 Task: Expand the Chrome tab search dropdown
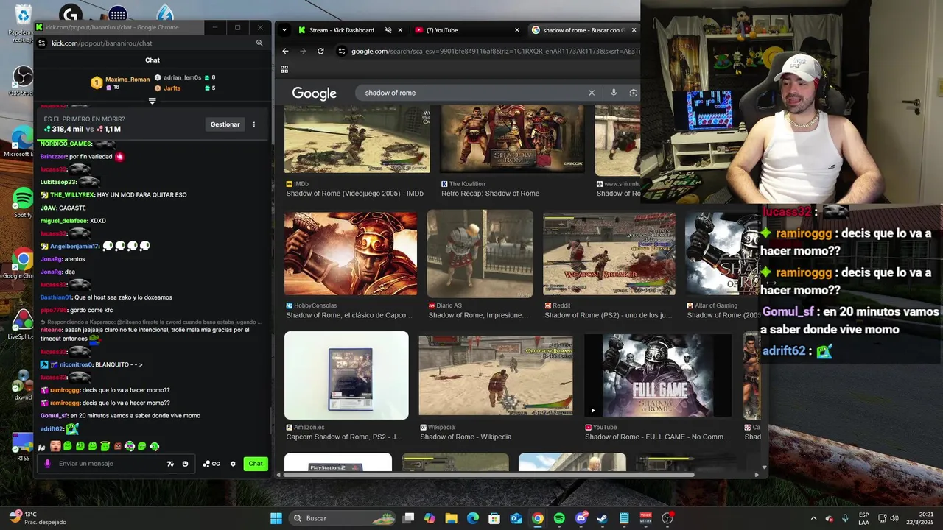point(284,30)
